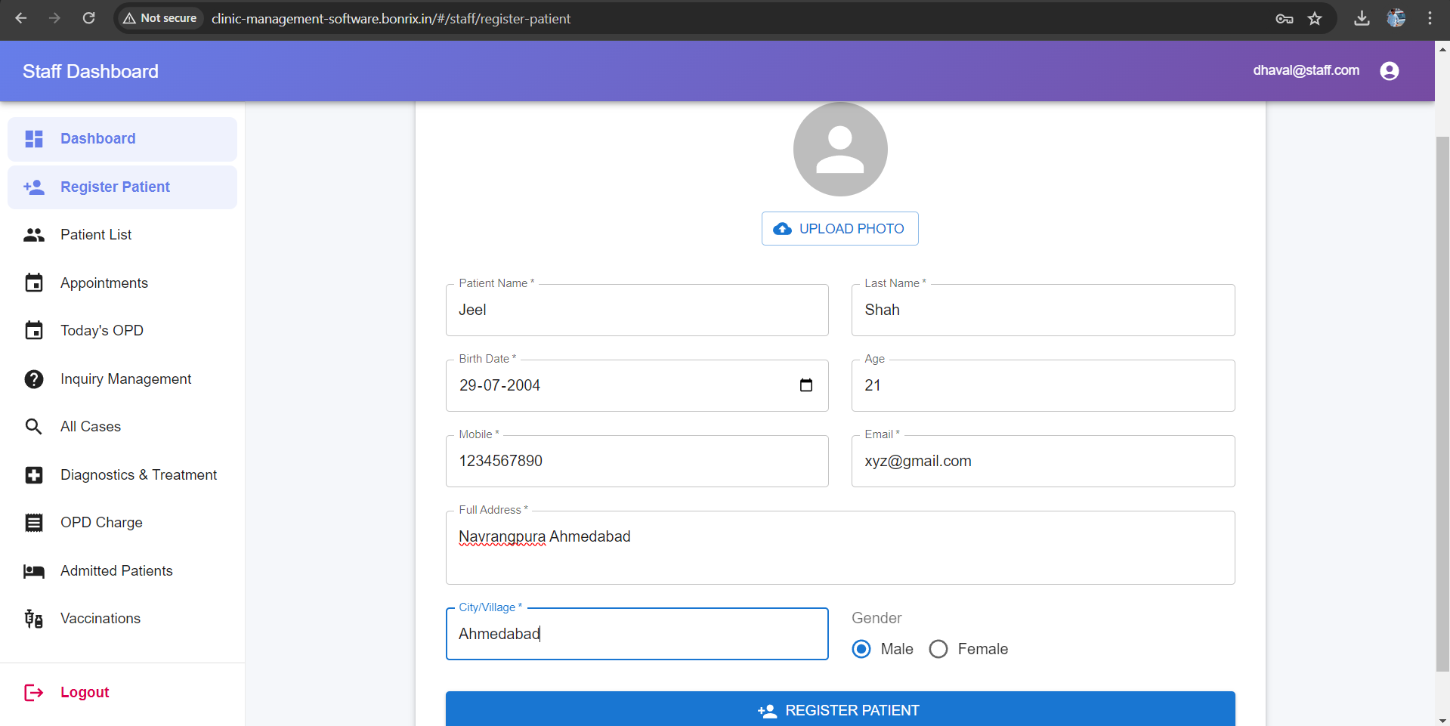Select the Dashboard grid icon in sidebar
Viewport: 1450px width, 726px height.
coord(34,139)
